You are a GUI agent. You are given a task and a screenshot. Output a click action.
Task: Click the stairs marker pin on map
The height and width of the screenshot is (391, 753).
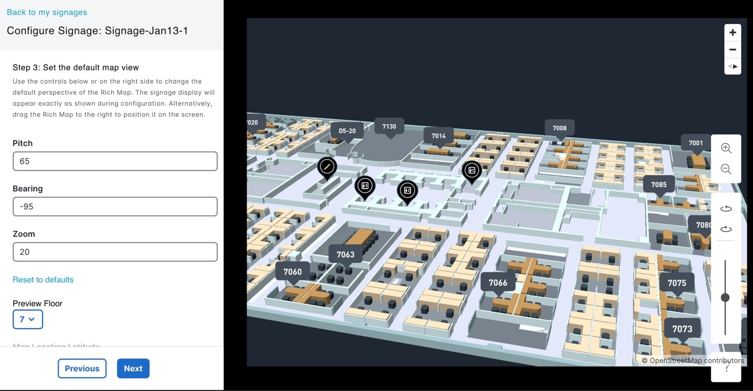(x=327, y=168)
